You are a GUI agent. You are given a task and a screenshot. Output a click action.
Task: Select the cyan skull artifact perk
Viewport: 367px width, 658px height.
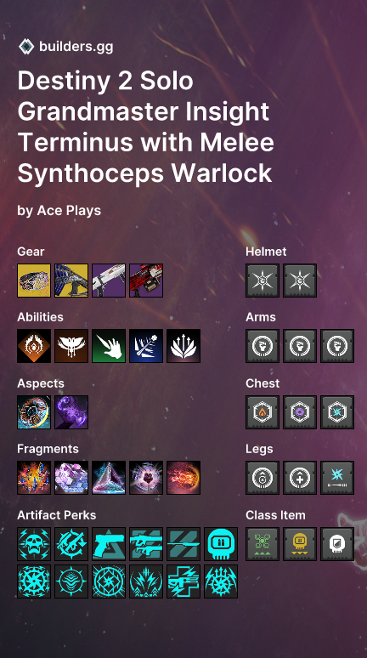(x=34, y=544)
